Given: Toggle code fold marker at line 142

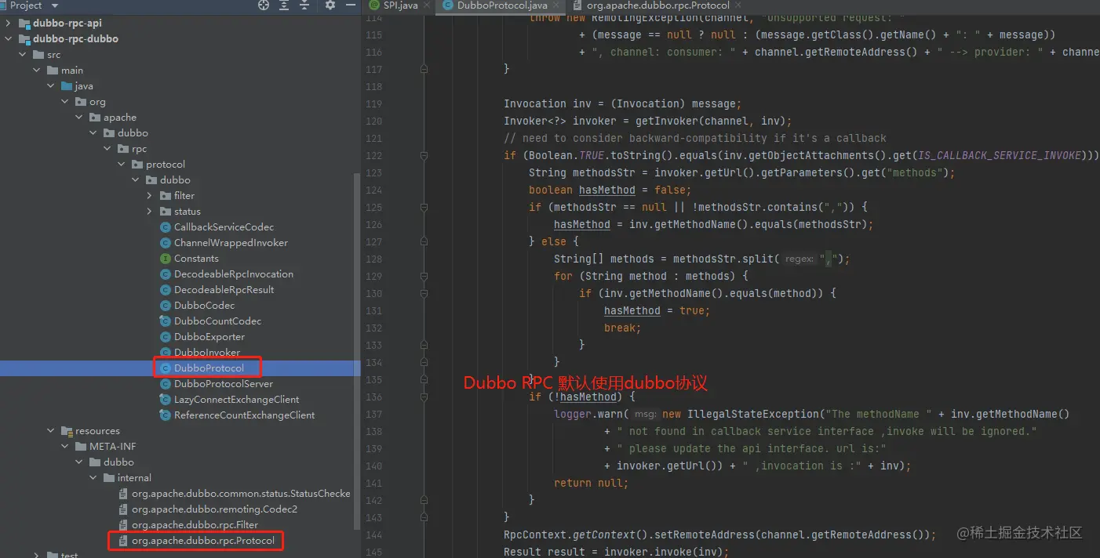Looking at the screenshot, I should pyautogui.click(x=424, y=500).
